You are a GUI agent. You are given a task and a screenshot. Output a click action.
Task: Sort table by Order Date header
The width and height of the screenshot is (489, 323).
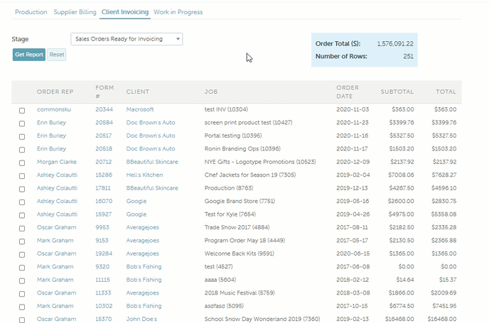click(x=348, y=92)
